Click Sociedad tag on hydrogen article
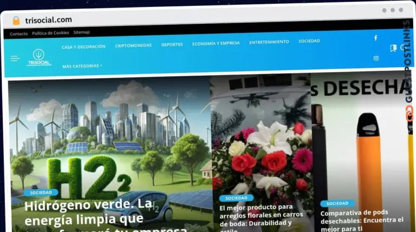This screenshot has width=416, height=232. tap(41, 193)
